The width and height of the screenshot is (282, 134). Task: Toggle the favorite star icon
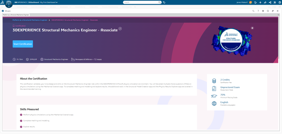[x=253, y=28]
